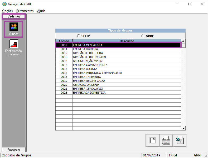Click the printer icon button

(x=166, y=141)
